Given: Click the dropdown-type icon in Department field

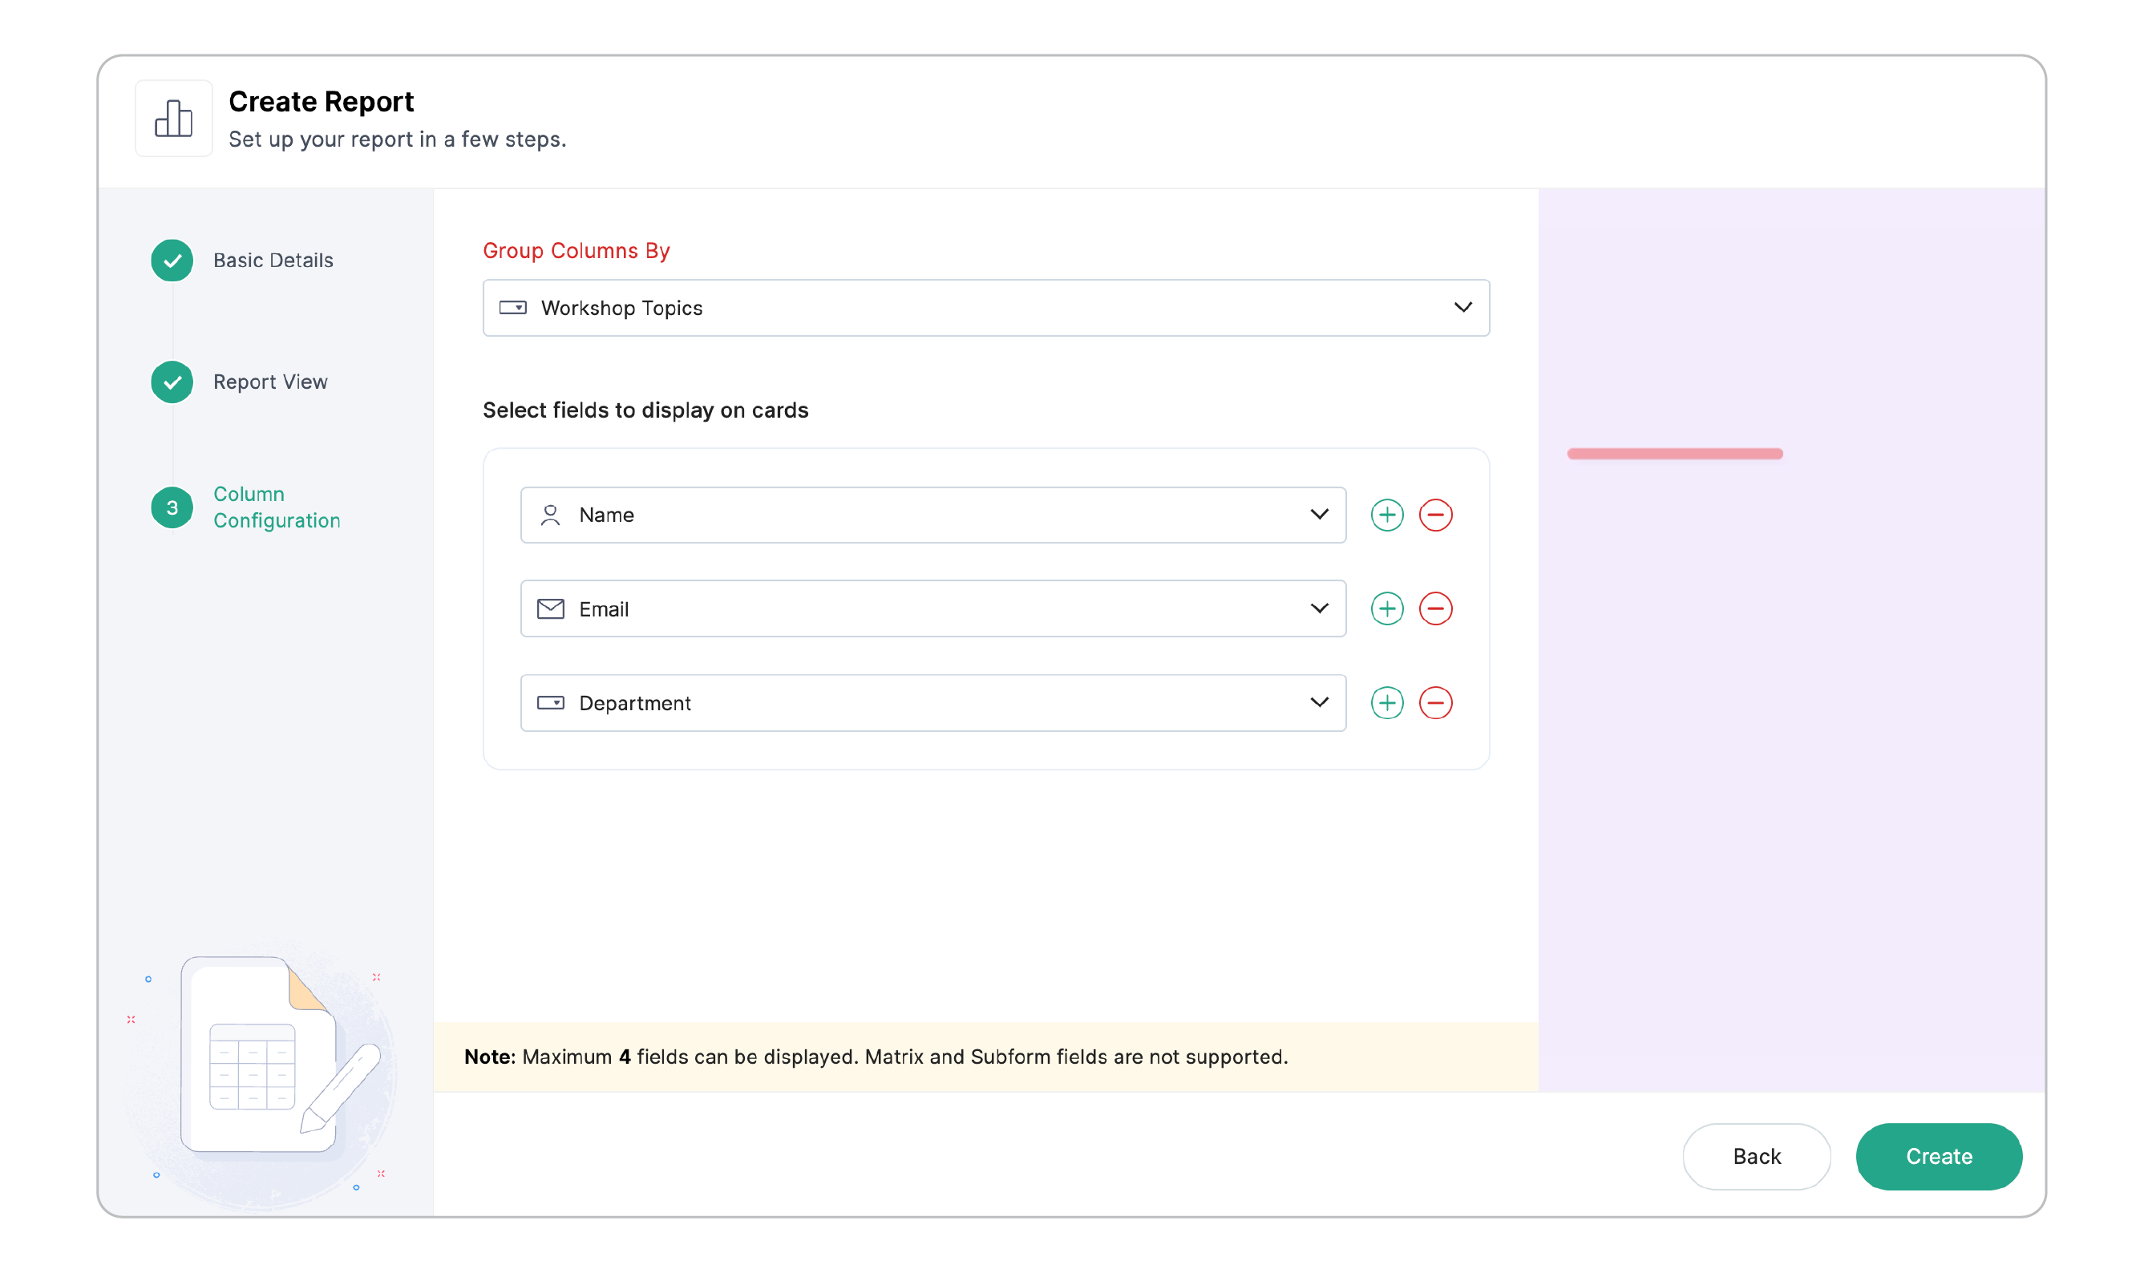Looking at the screenshot, I should tap(550, 702).
